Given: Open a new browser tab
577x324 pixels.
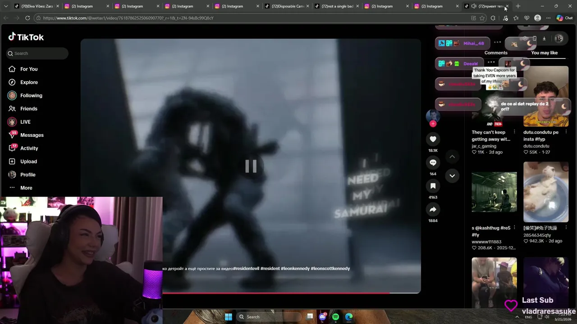Looking at the screenshot, I should tap(518, 6).
